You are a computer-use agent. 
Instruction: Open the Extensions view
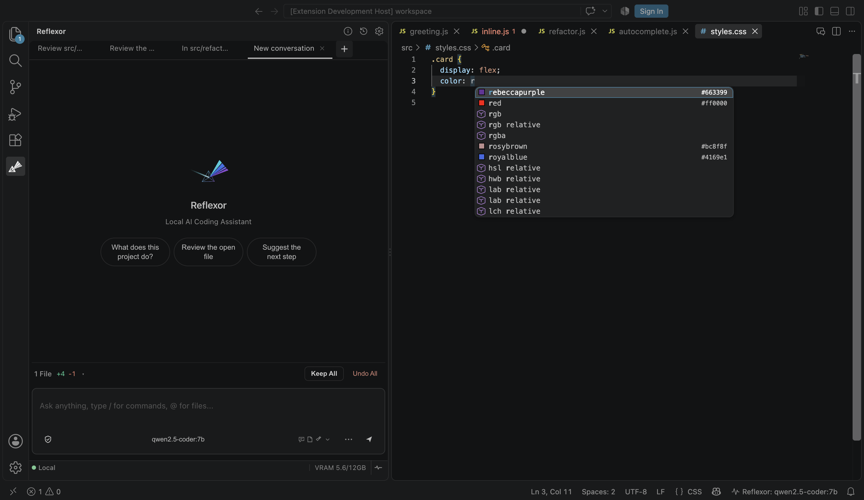[15, 140]
